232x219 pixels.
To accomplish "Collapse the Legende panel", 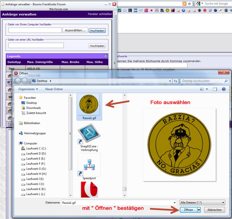I will pyautogui.click(x=105, y=56).
